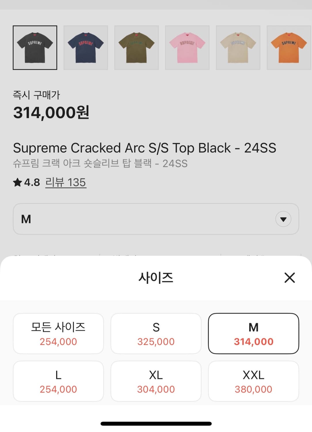This screenshot has height=432, width=312.
Task: Select the navy t-shirt color option
Action: pyautogui.click(x=86, y=48)
